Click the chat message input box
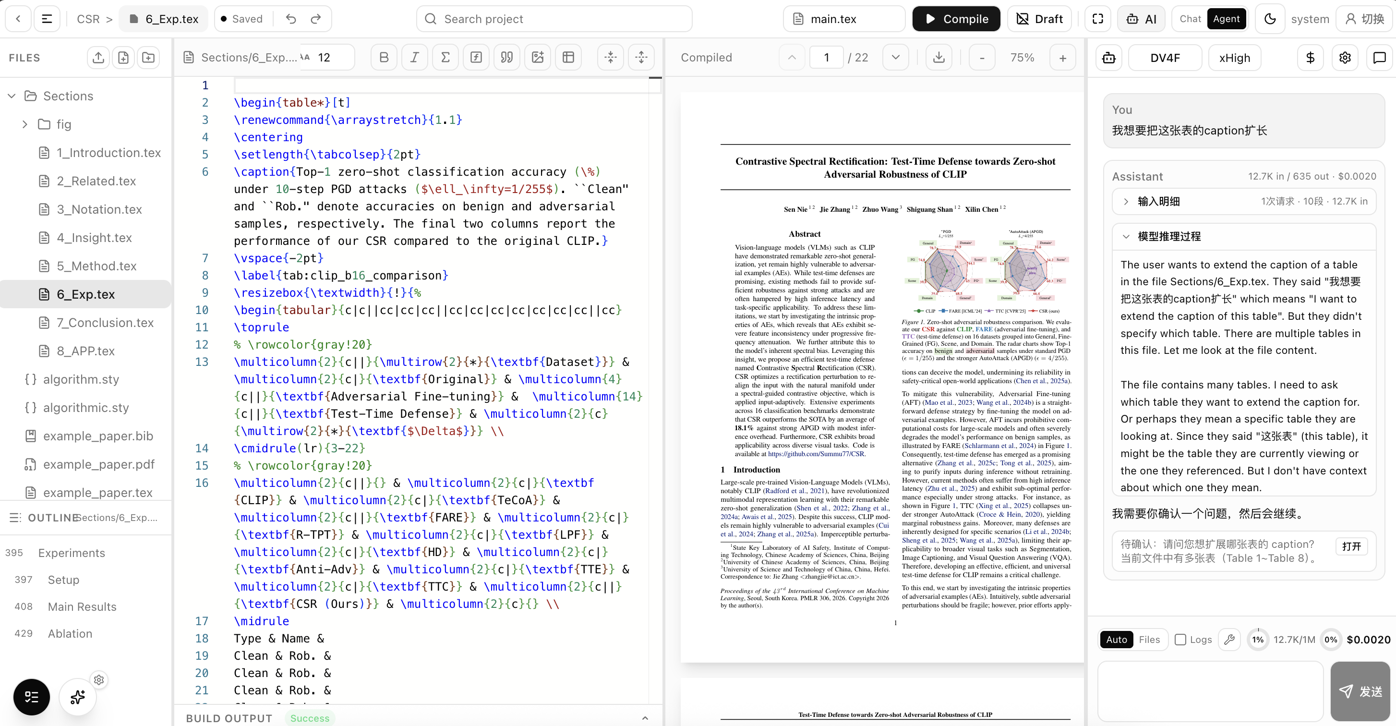 1211,691
